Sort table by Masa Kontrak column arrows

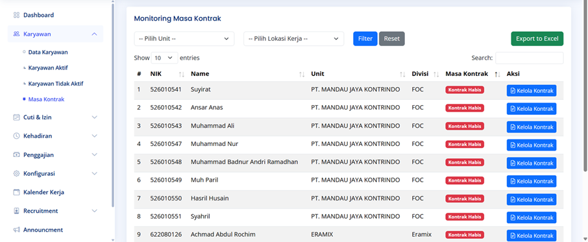(497, 74)
